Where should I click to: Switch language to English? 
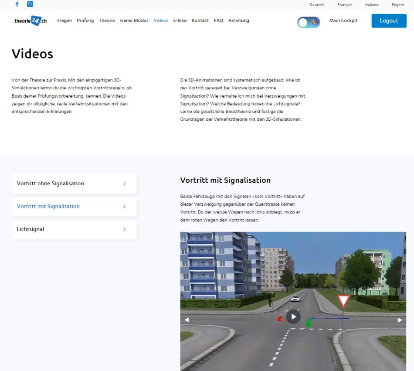[398, 5]
